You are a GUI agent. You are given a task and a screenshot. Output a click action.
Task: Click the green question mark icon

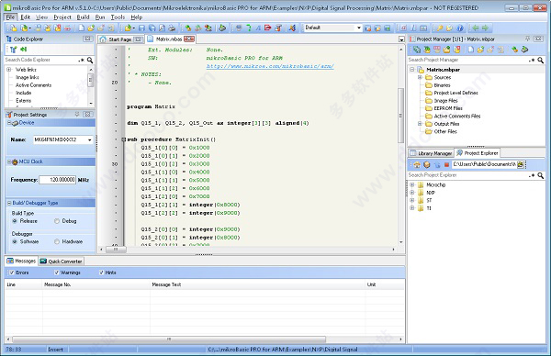[249, 28]
